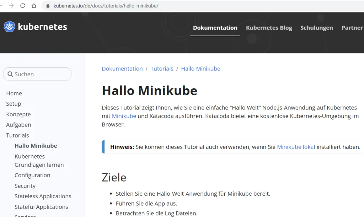Open Partner nav item
This screenshot has height=217, width=364.
point(352,28)
